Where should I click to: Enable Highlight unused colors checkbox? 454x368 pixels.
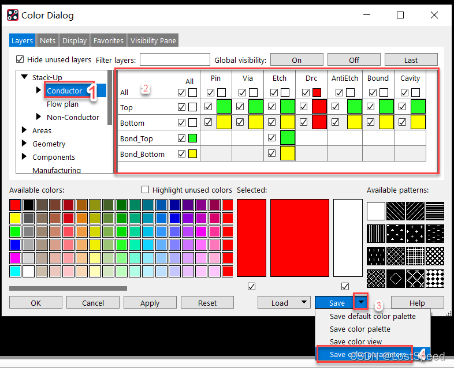pyautogui.click(x=146, y=190)
